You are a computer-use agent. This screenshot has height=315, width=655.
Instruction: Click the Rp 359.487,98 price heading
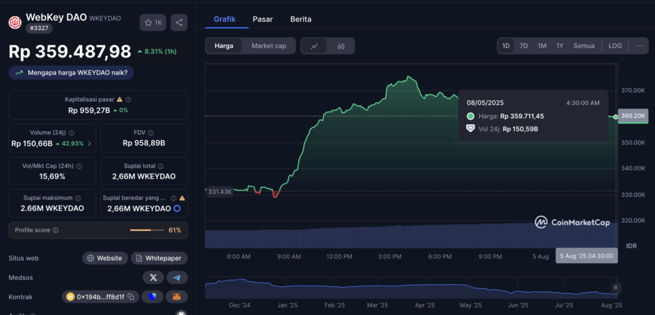click(x=70, y=51)
